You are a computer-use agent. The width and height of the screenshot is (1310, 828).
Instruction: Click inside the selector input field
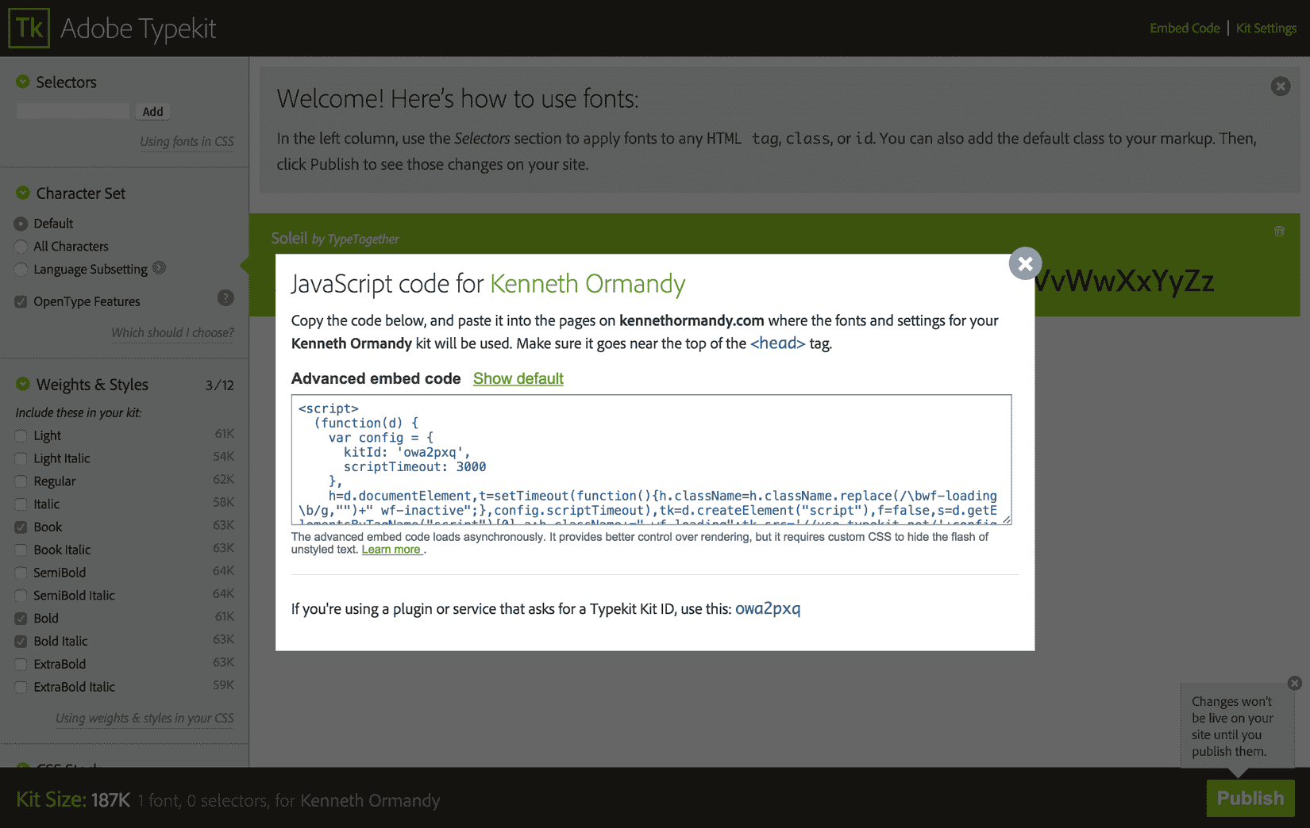[x=73, y=112]
